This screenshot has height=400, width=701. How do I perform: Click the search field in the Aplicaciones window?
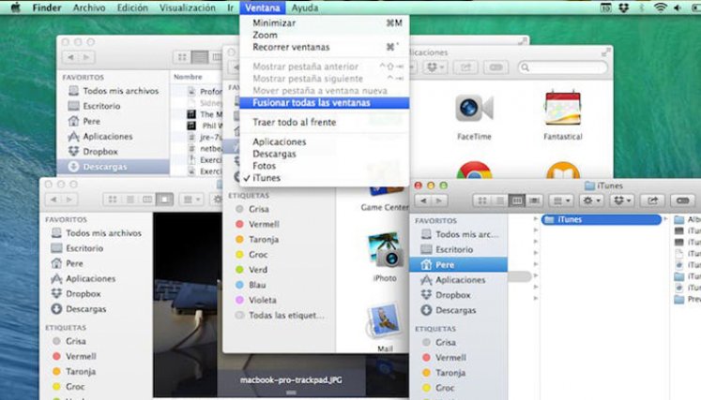coord(563,67)
